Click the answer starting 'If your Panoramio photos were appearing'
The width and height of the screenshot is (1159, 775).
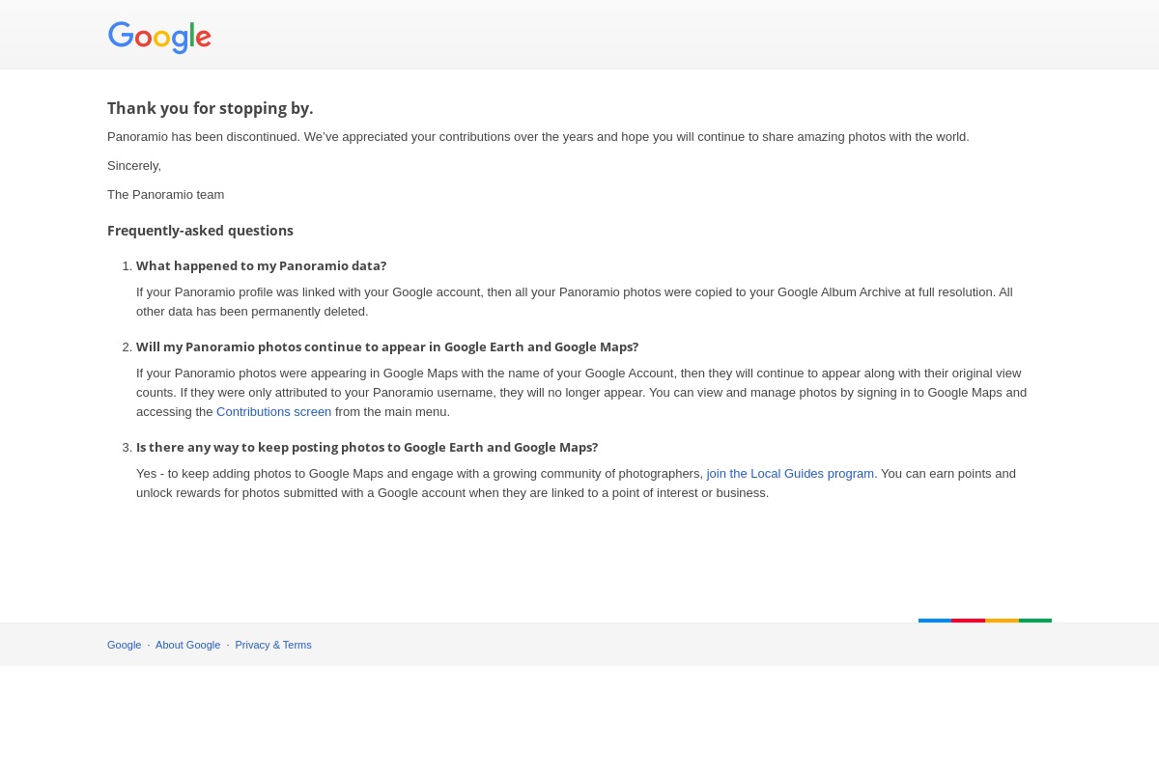pos(581,393)
